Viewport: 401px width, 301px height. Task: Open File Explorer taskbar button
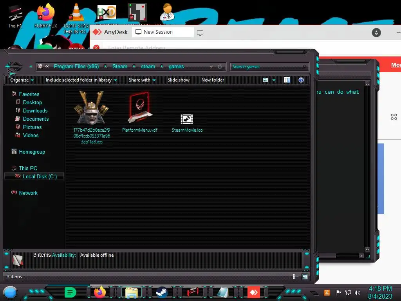[132, 292]
